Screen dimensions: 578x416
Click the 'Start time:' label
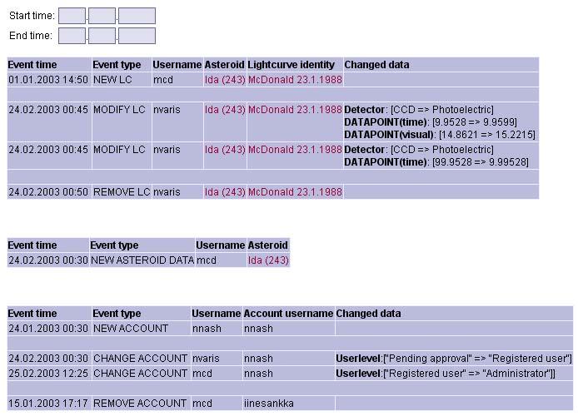tap(32, 16)
